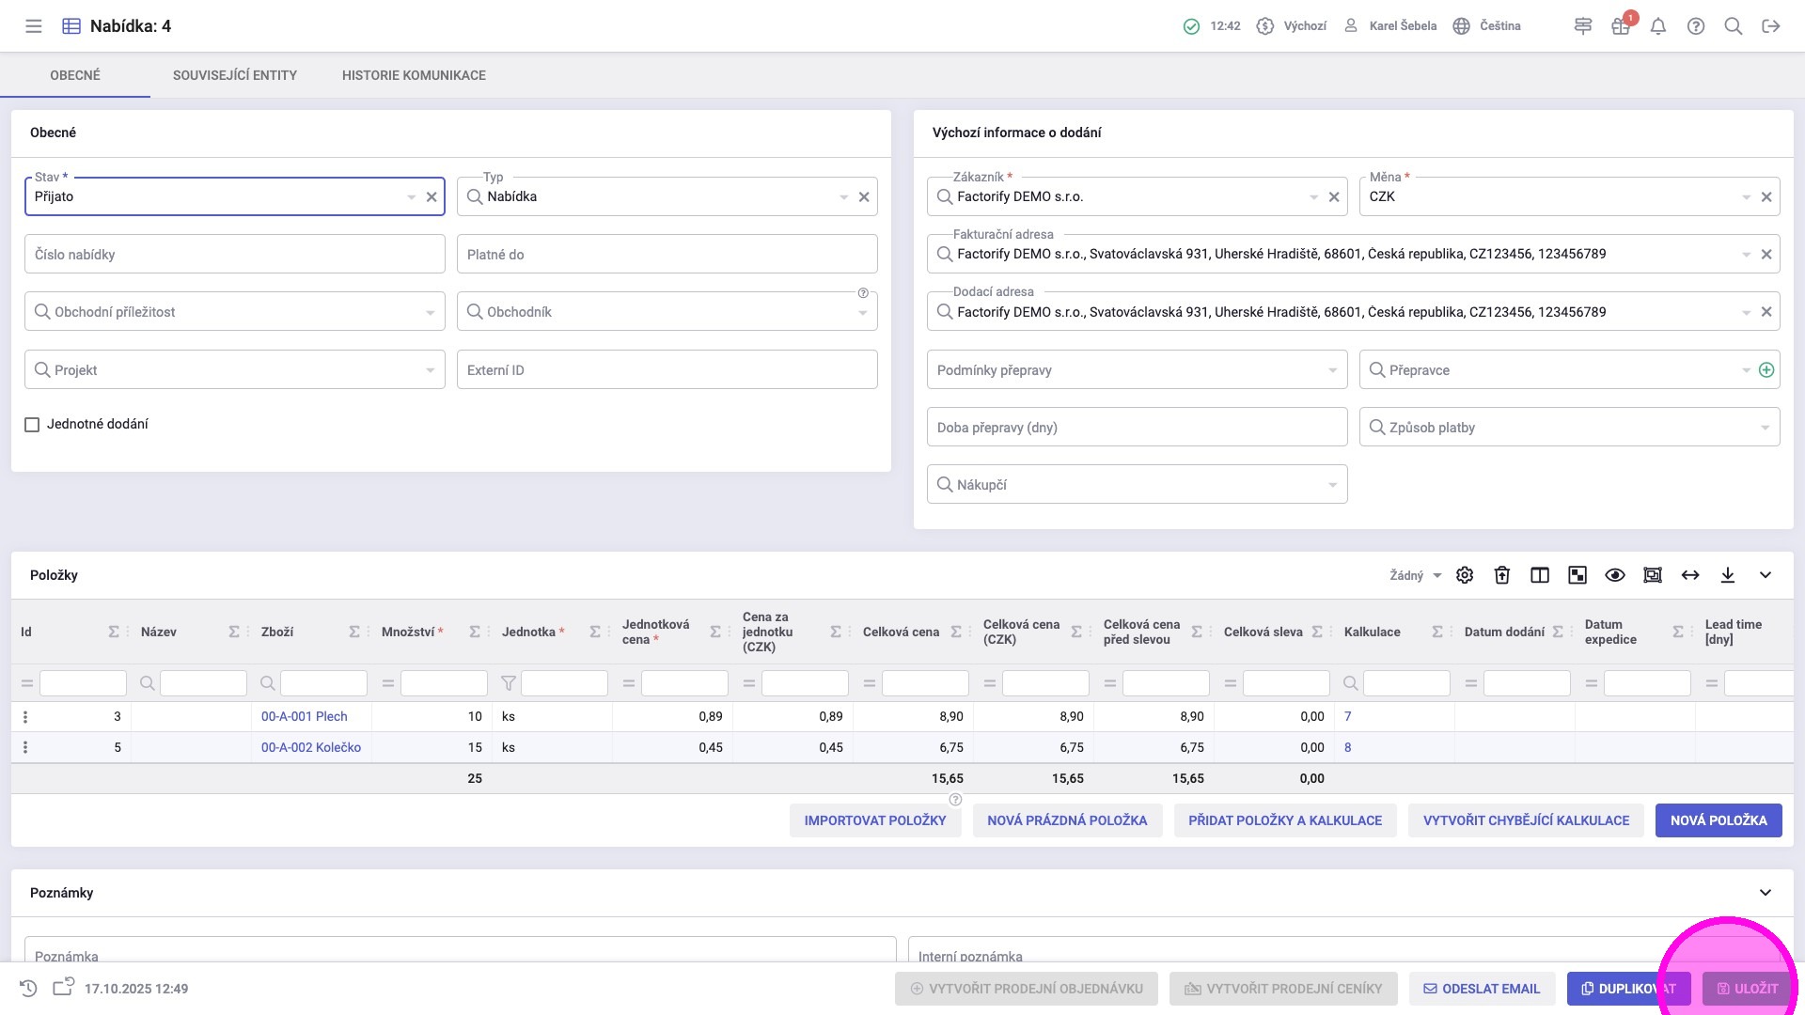Click the history clock icon at bottom
This screenshot has width=1805, height=1015.
point(28,989)
